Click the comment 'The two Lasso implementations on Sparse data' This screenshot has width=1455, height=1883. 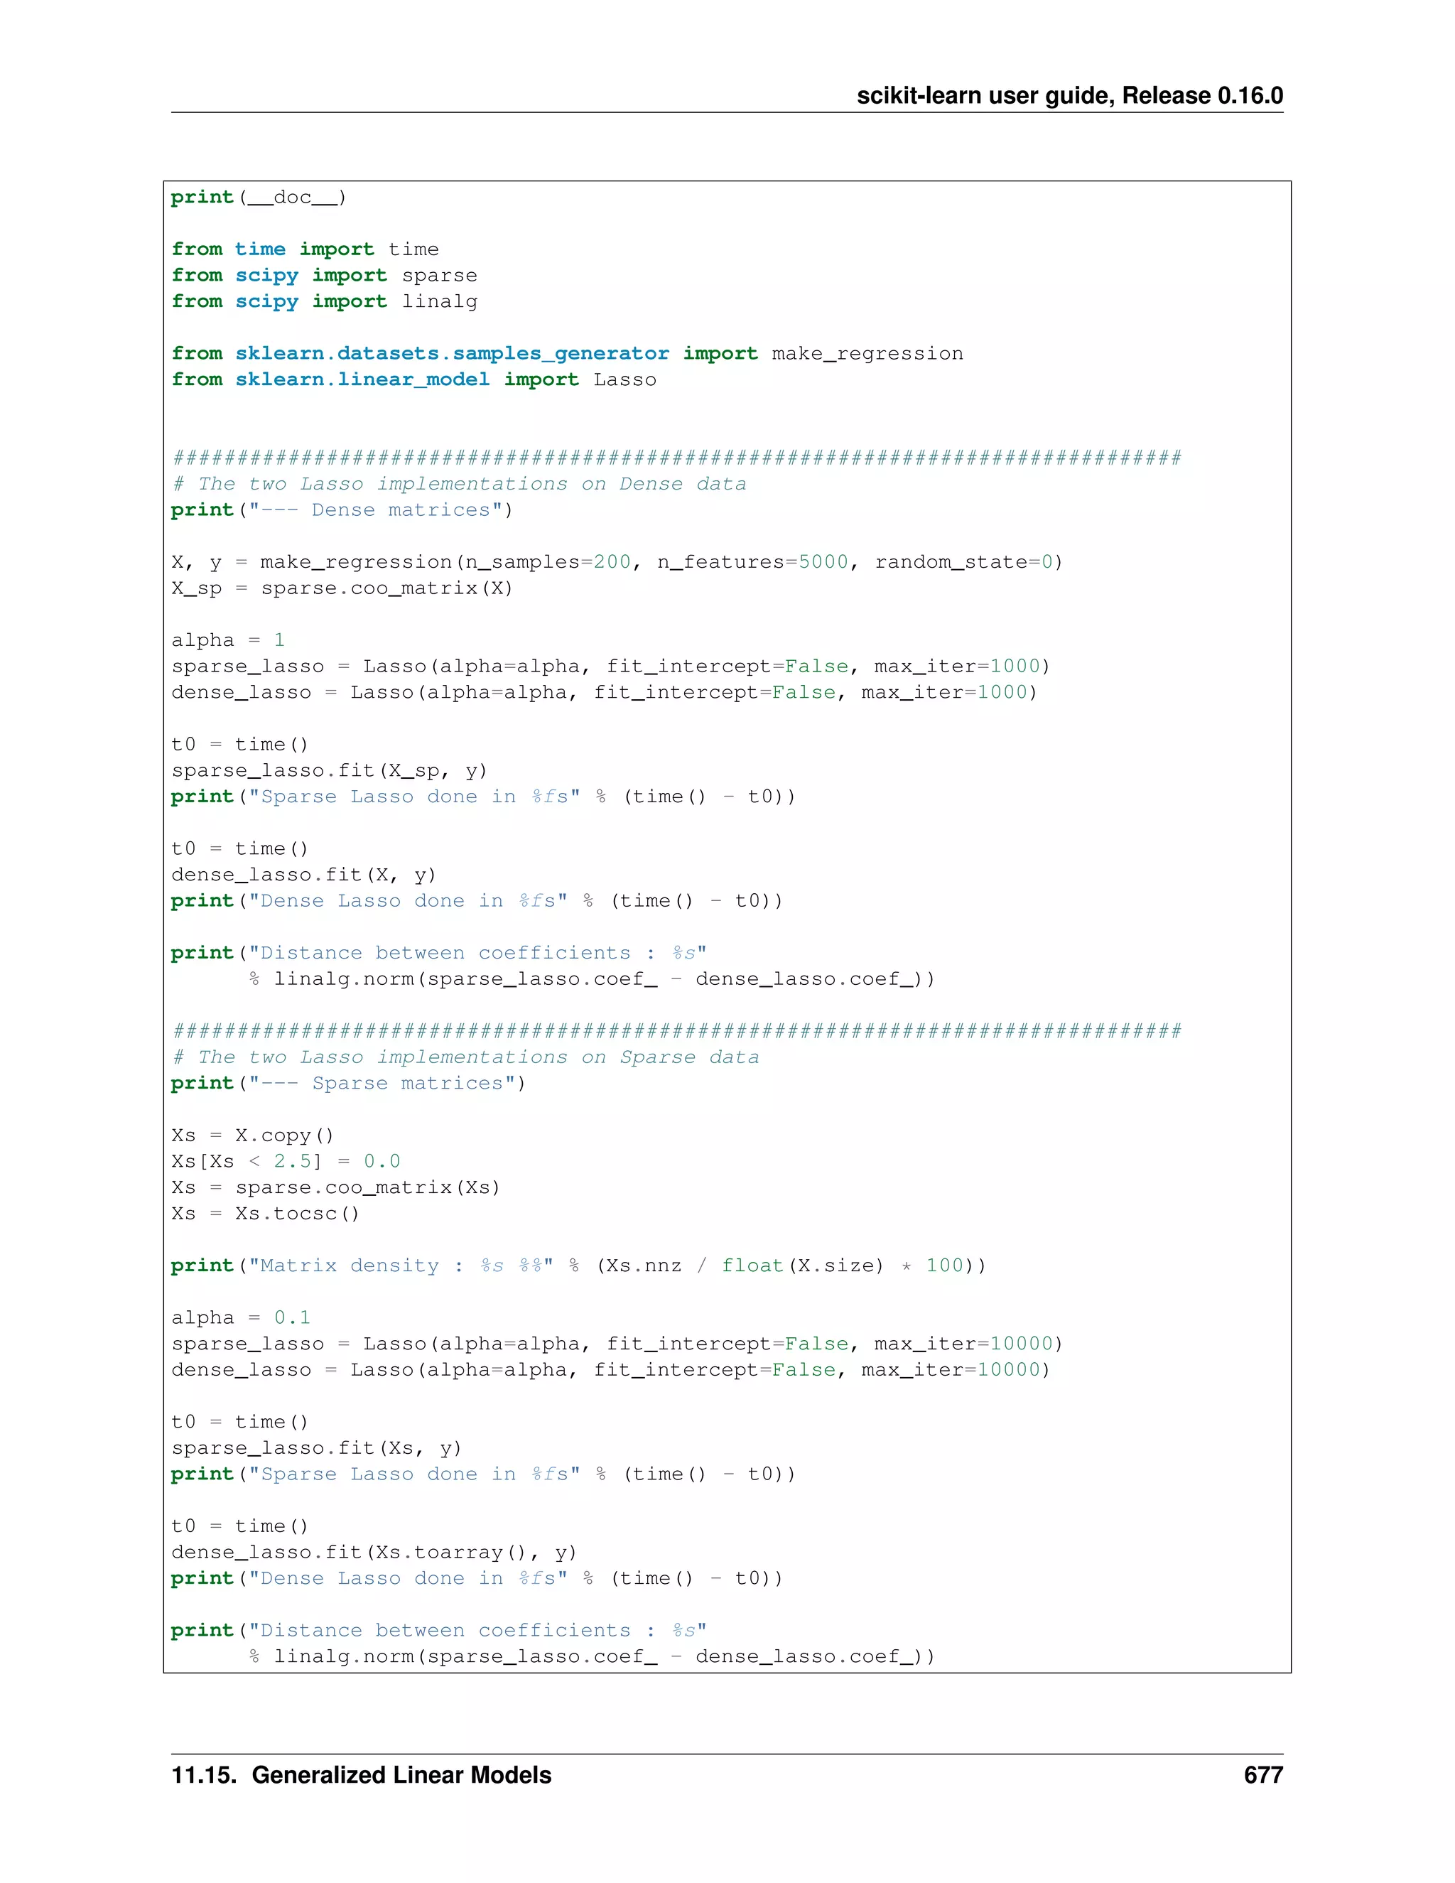tap(465, 1057)
